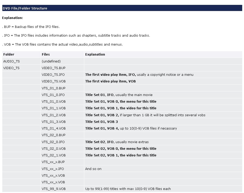
Task: Click the VTS_02_0.IFO file name
Action: [53, 142]
